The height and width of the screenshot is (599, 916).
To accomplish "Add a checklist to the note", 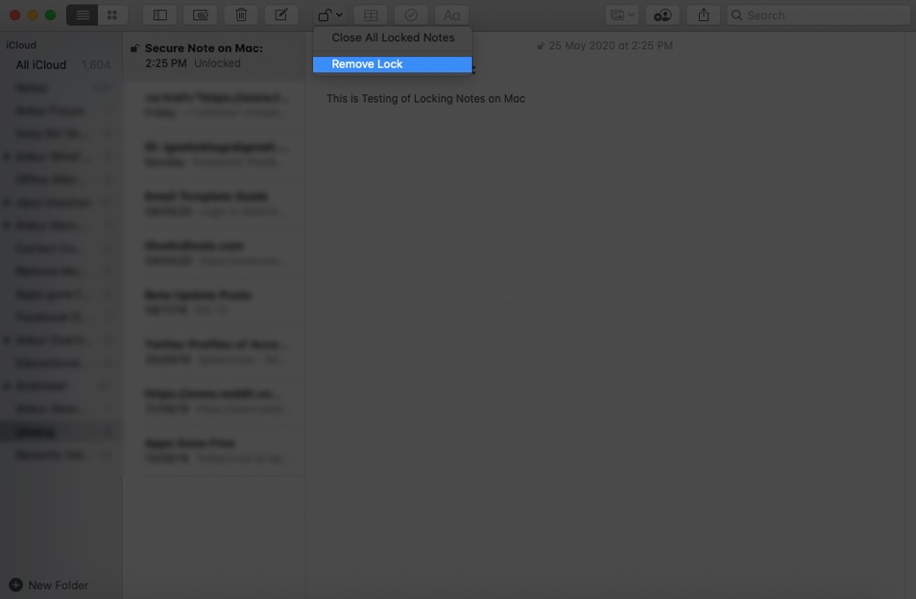I will click(410, 15).
